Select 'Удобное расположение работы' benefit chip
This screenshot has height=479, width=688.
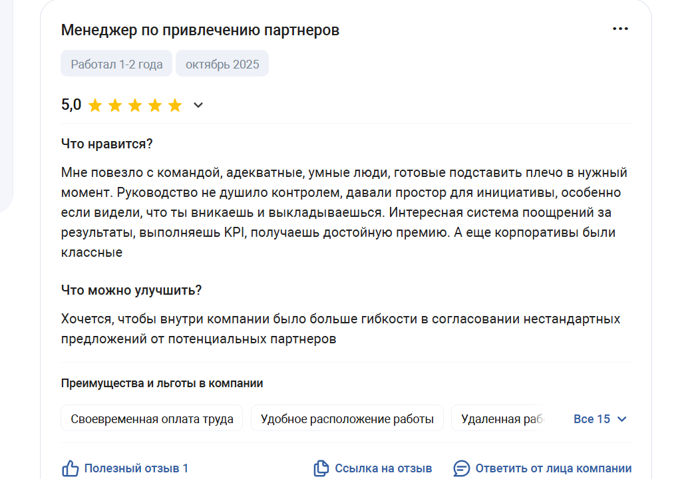coord(347,419)
